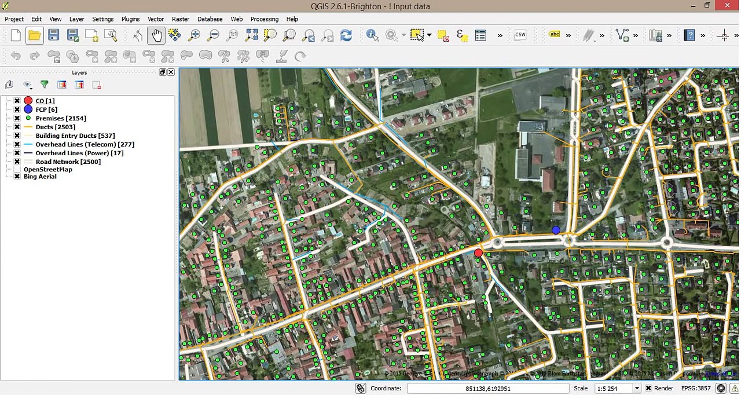The image size is (741, 417).
Task: Open the attribute table icon
Action: click(480, 35)
